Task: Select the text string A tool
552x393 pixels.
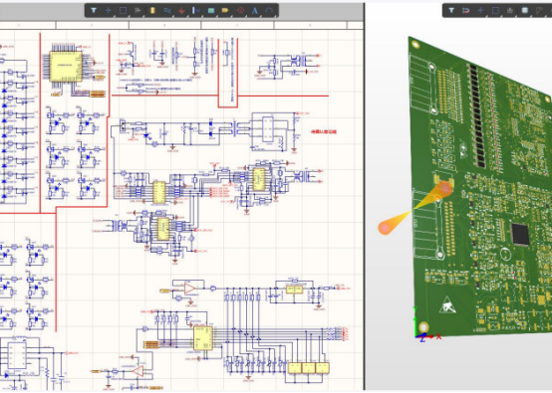Action: 255,11
